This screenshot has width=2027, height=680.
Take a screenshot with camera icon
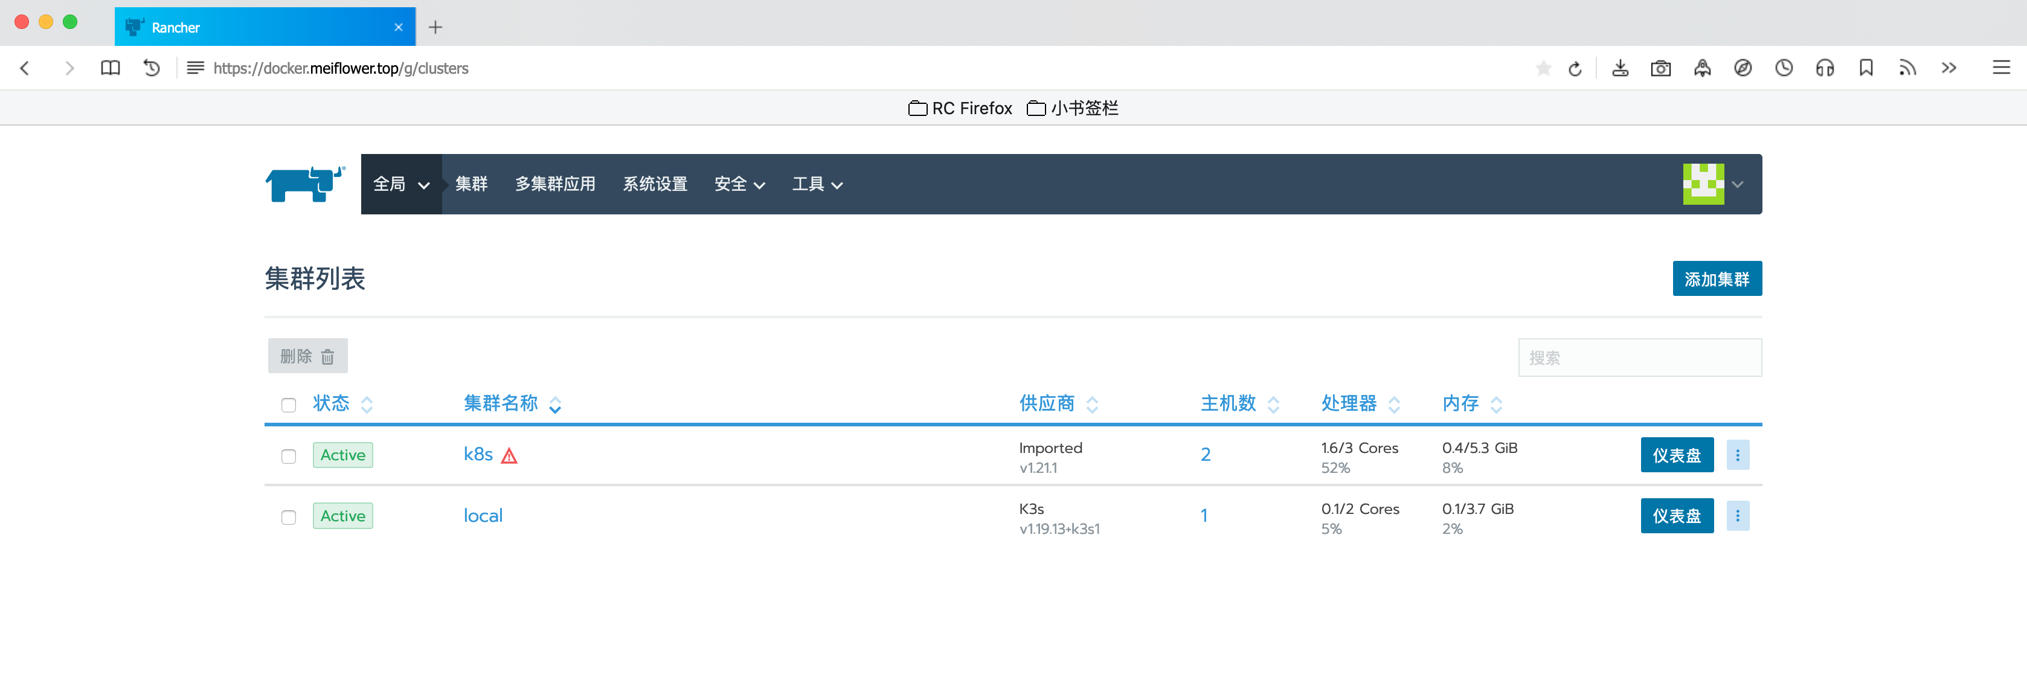pyautogui.click(x=1661, y=68)
